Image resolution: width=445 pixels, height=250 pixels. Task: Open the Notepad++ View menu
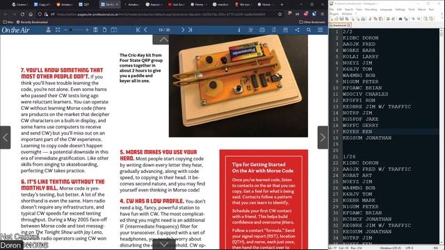359,9
